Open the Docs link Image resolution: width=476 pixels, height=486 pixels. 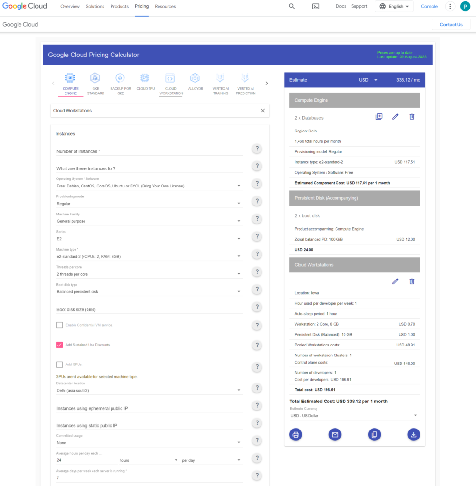(x=341, y=6)
